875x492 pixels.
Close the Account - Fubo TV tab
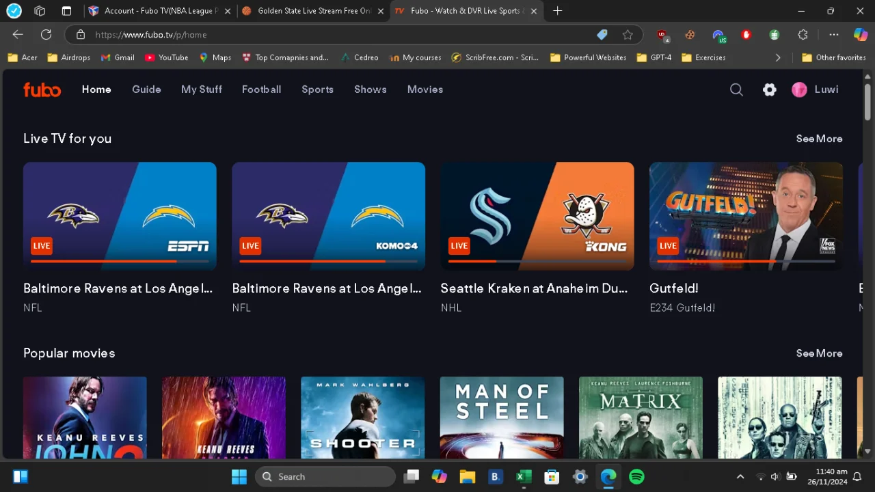point(228,11)
